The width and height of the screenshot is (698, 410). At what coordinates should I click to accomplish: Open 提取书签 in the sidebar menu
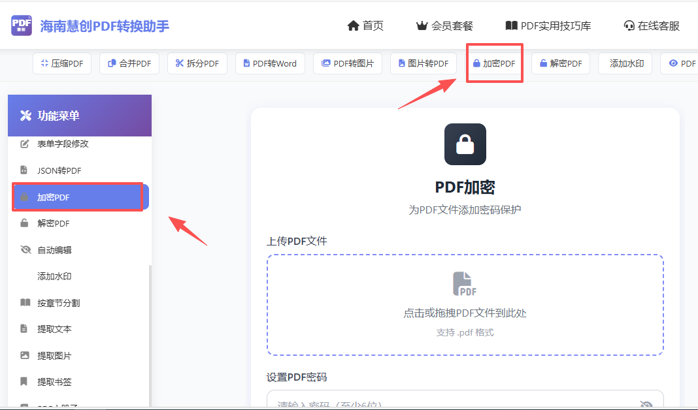point(79,382)
